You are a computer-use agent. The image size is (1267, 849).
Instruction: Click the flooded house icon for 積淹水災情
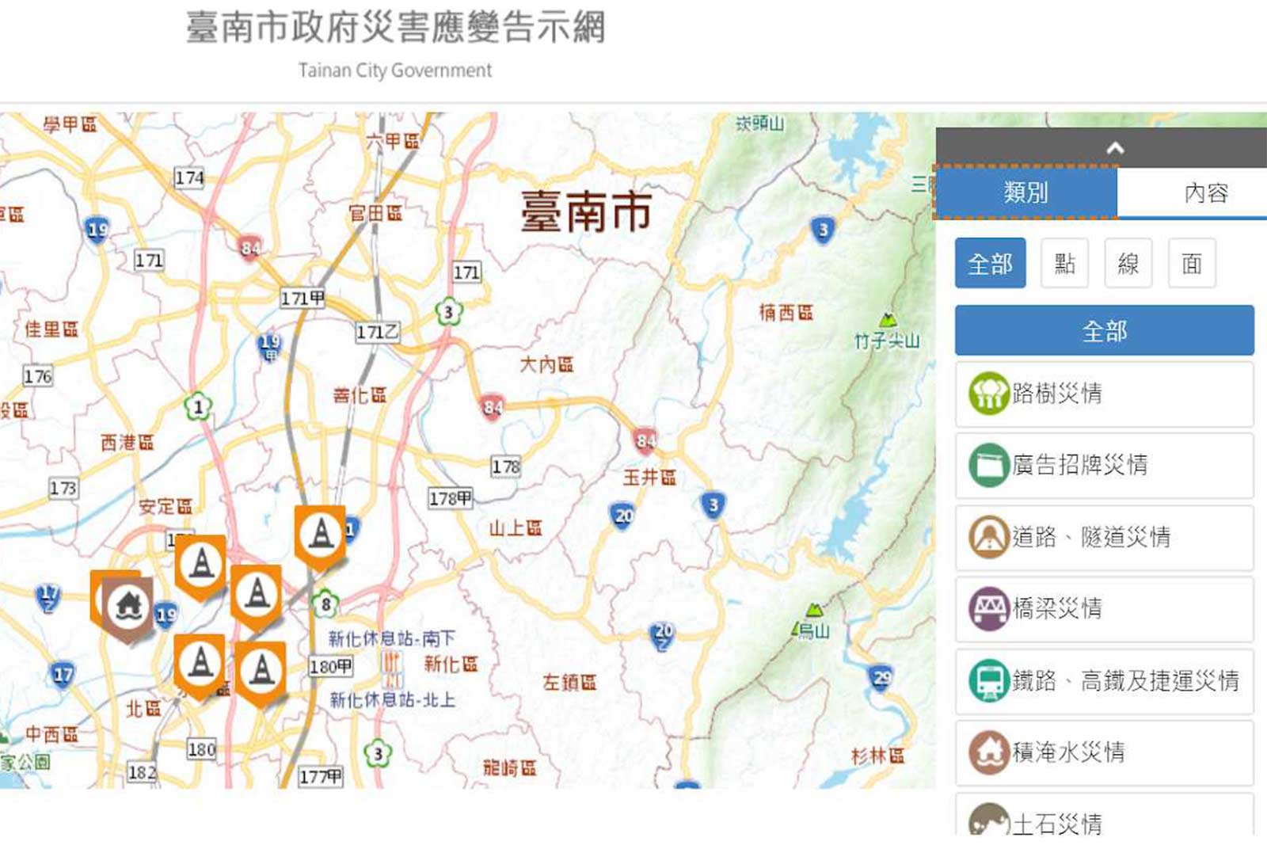click(989, 752)
